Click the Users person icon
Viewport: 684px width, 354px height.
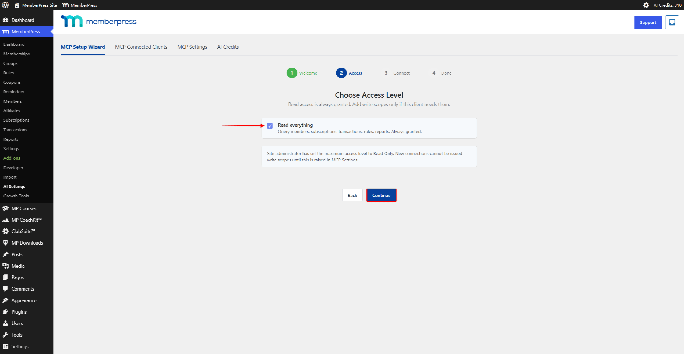(5, 323)
